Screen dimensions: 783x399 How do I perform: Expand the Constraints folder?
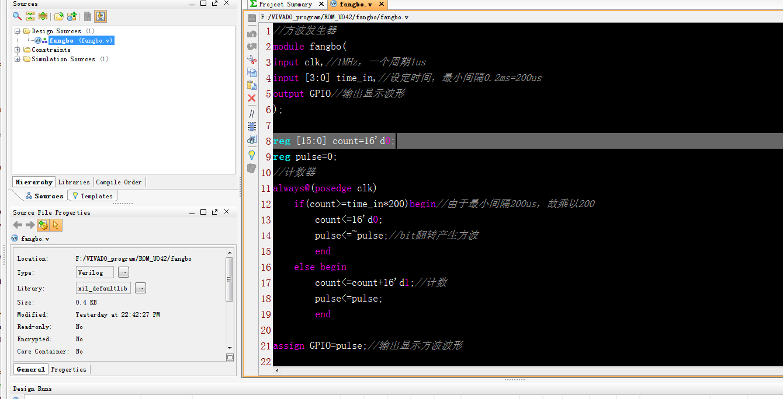[x=18, y=50]
